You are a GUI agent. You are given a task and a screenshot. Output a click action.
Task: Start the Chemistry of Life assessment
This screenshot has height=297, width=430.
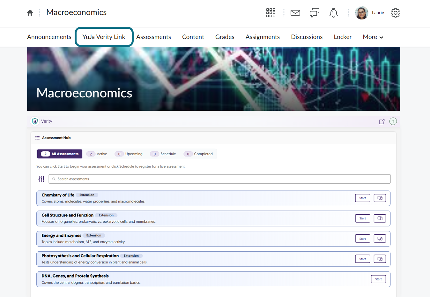363,198
